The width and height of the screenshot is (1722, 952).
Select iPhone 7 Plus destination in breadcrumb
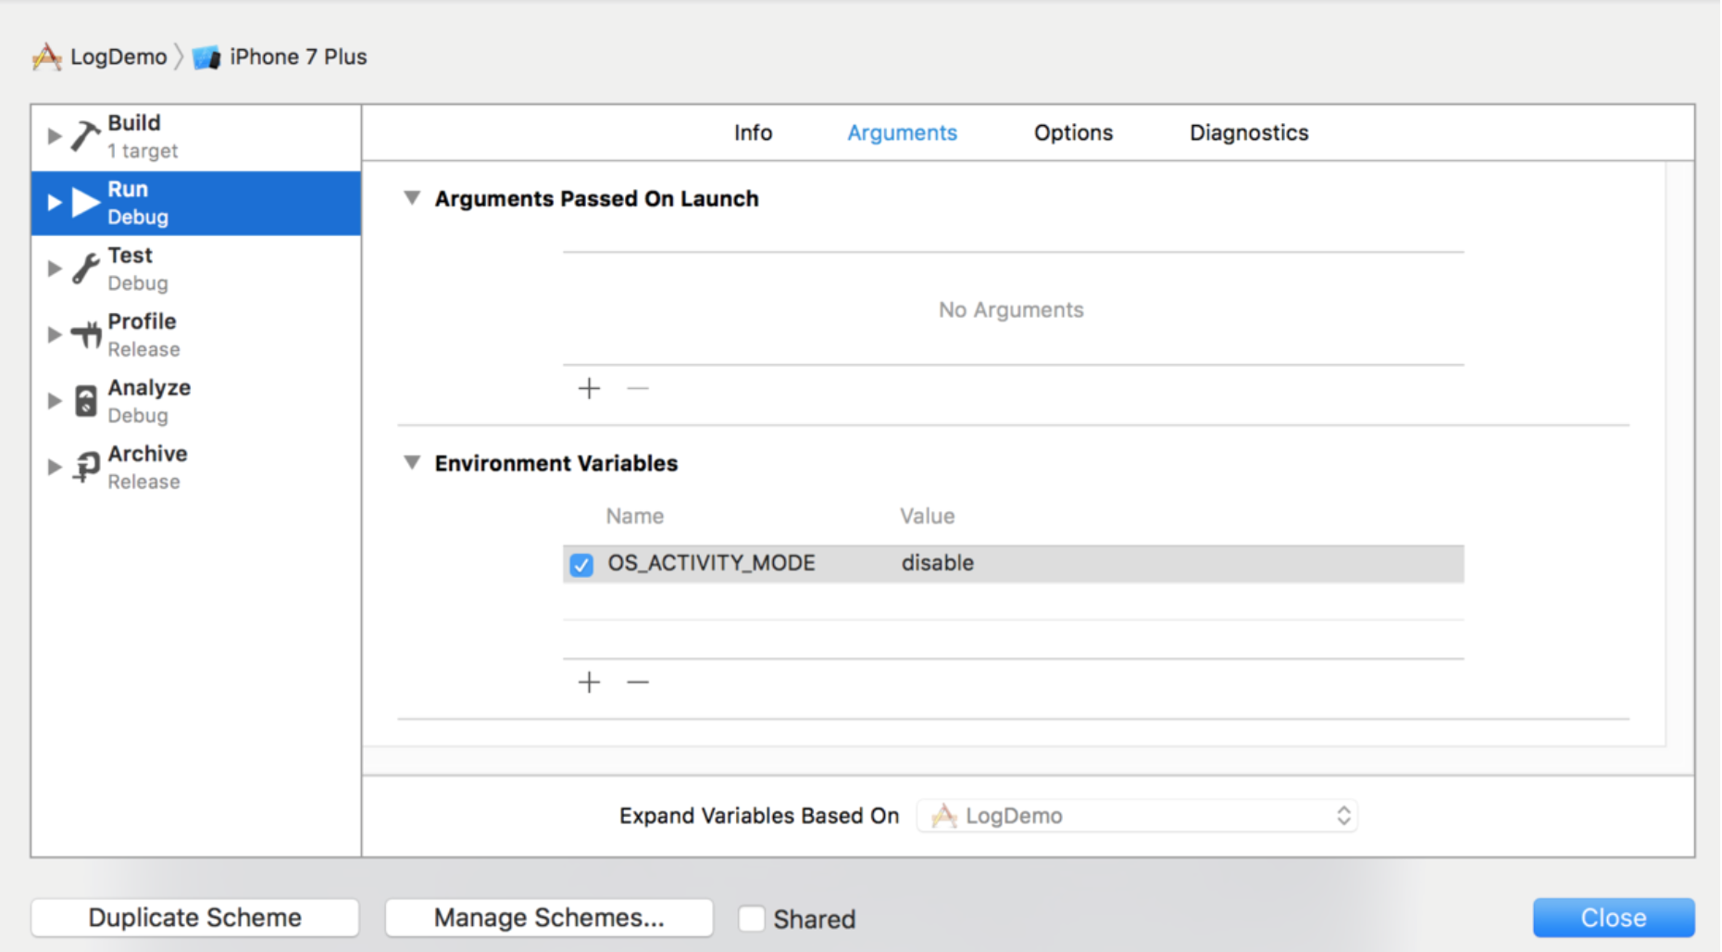[x=298, y=57]
